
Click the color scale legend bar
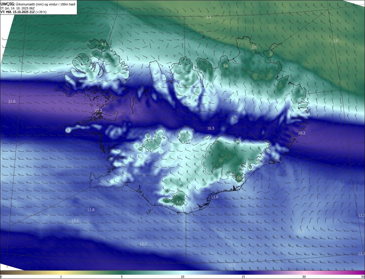coord(182,272)
